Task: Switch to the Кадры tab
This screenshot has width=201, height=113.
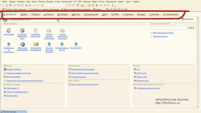Action: tap(141, 15)
